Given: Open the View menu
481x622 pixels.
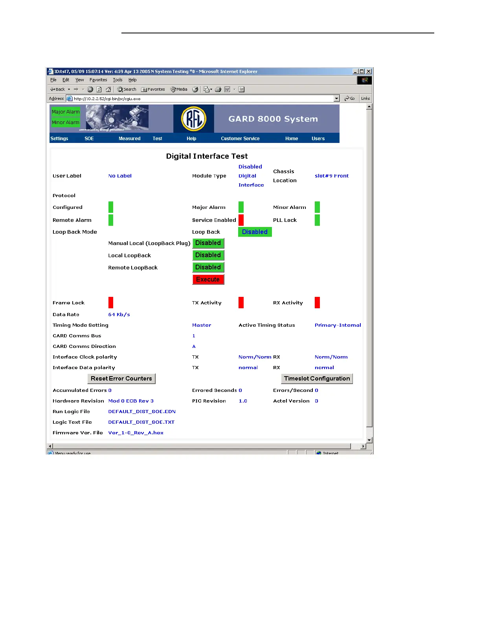Looking at the screenshot, I should pyautogui.click(x=80, y=80).
